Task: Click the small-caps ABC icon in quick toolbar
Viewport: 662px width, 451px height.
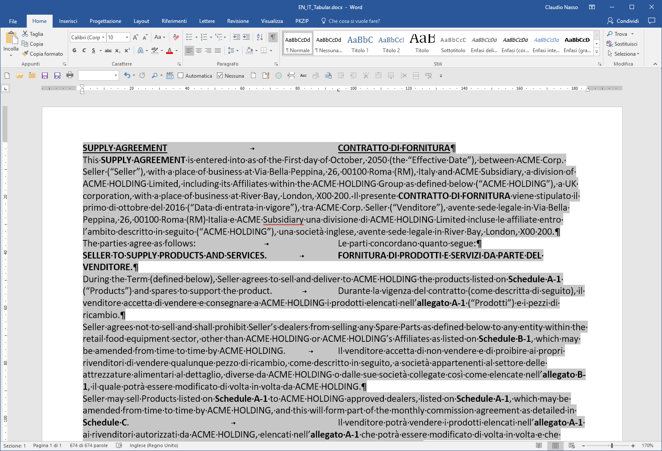Action: click(x=304, y=76)
